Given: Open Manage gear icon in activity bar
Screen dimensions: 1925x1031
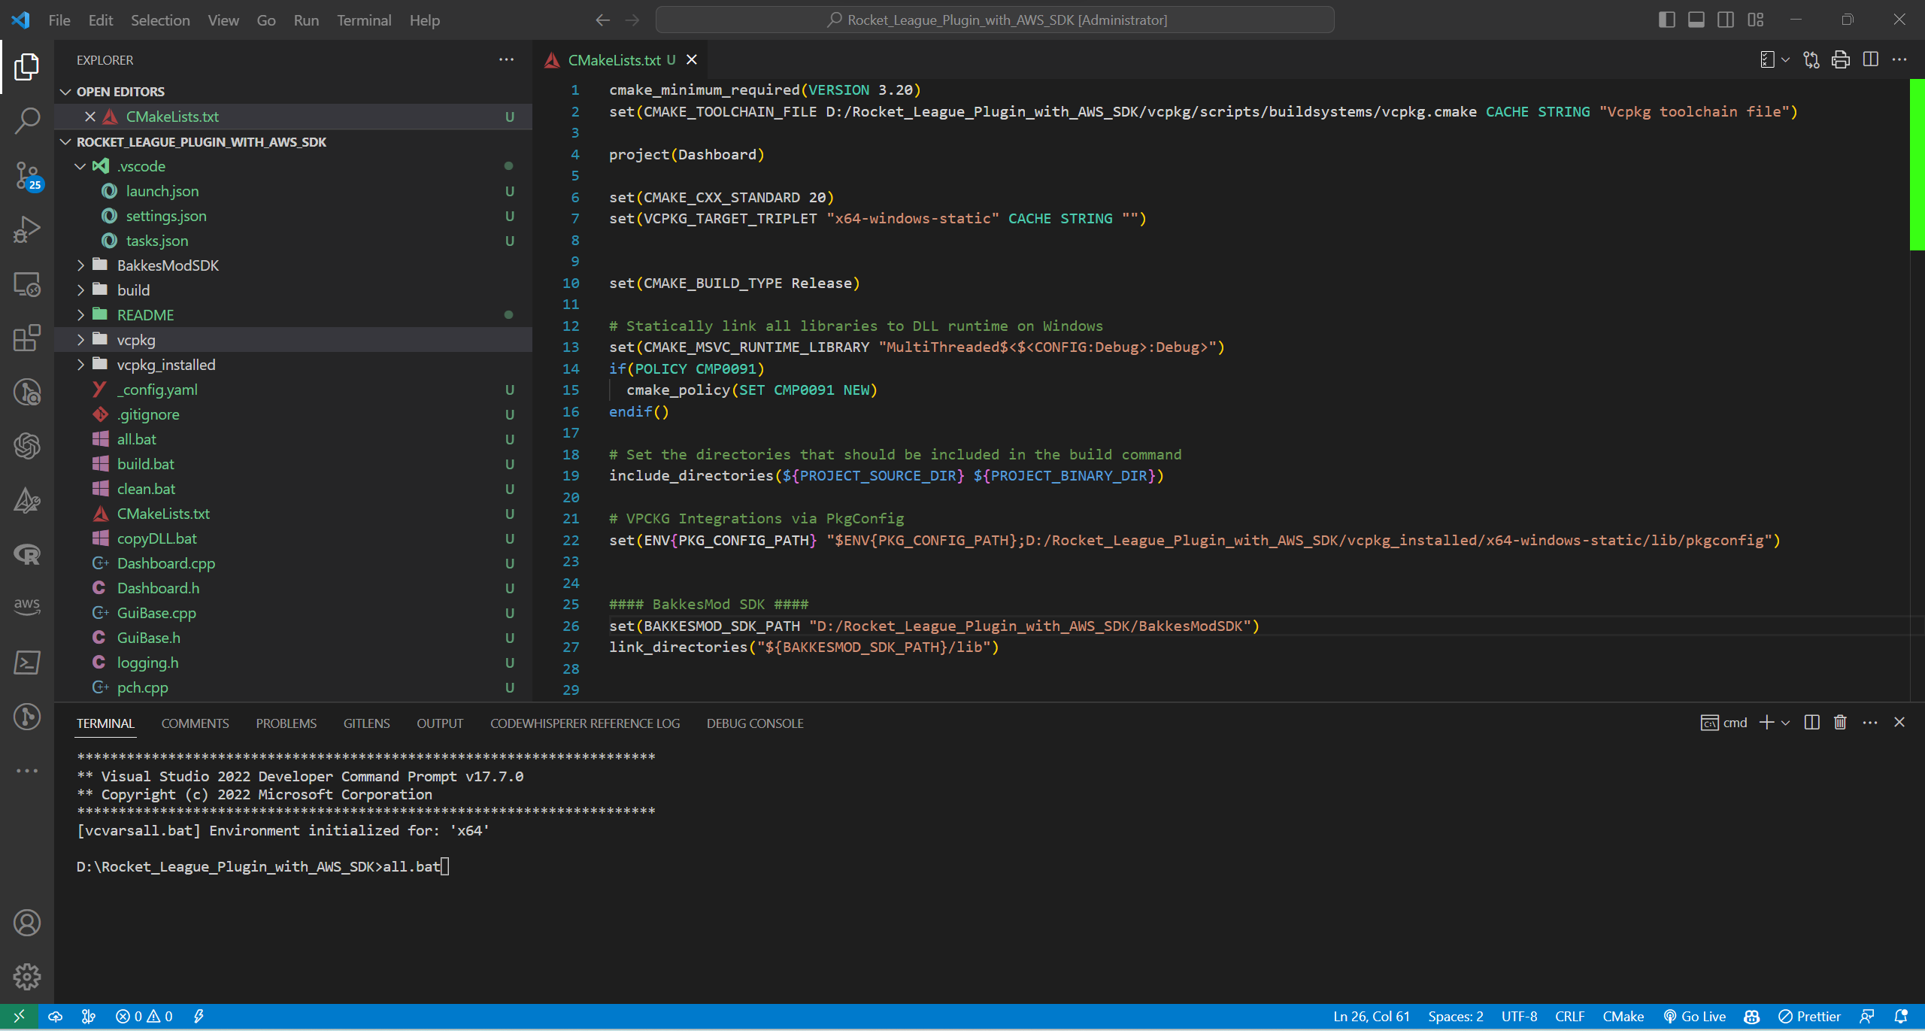Looking at the screenshot, I should coord(27,977).
